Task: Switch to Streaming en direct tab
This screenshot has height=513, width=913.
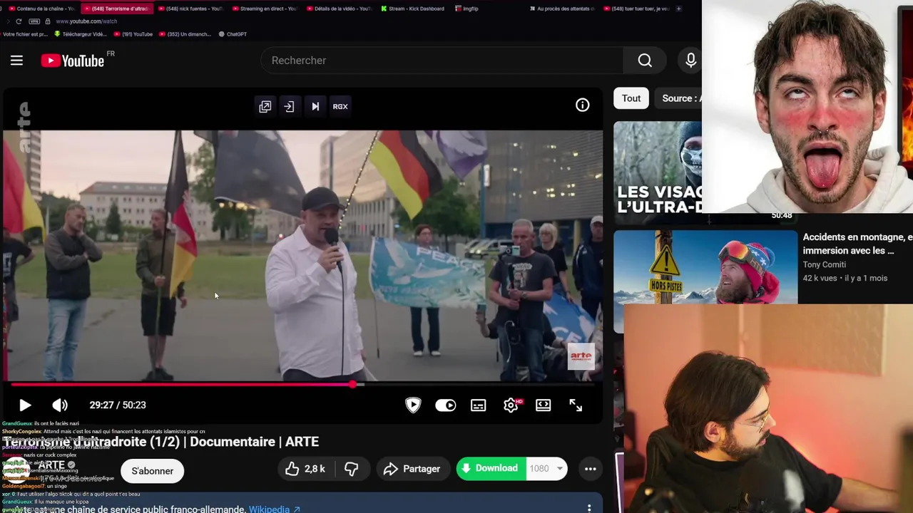Action: 264,9
